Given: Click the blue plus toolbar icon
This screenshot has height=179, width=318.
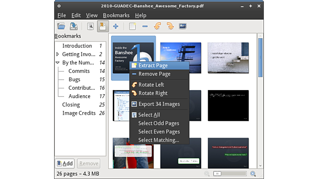Looking at the screenshot, I should tap(115, 26).
